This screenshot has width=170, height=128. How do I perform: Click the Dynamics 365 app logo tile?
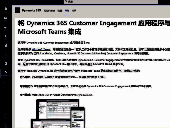pyautogui.click(x=17, y=10)
